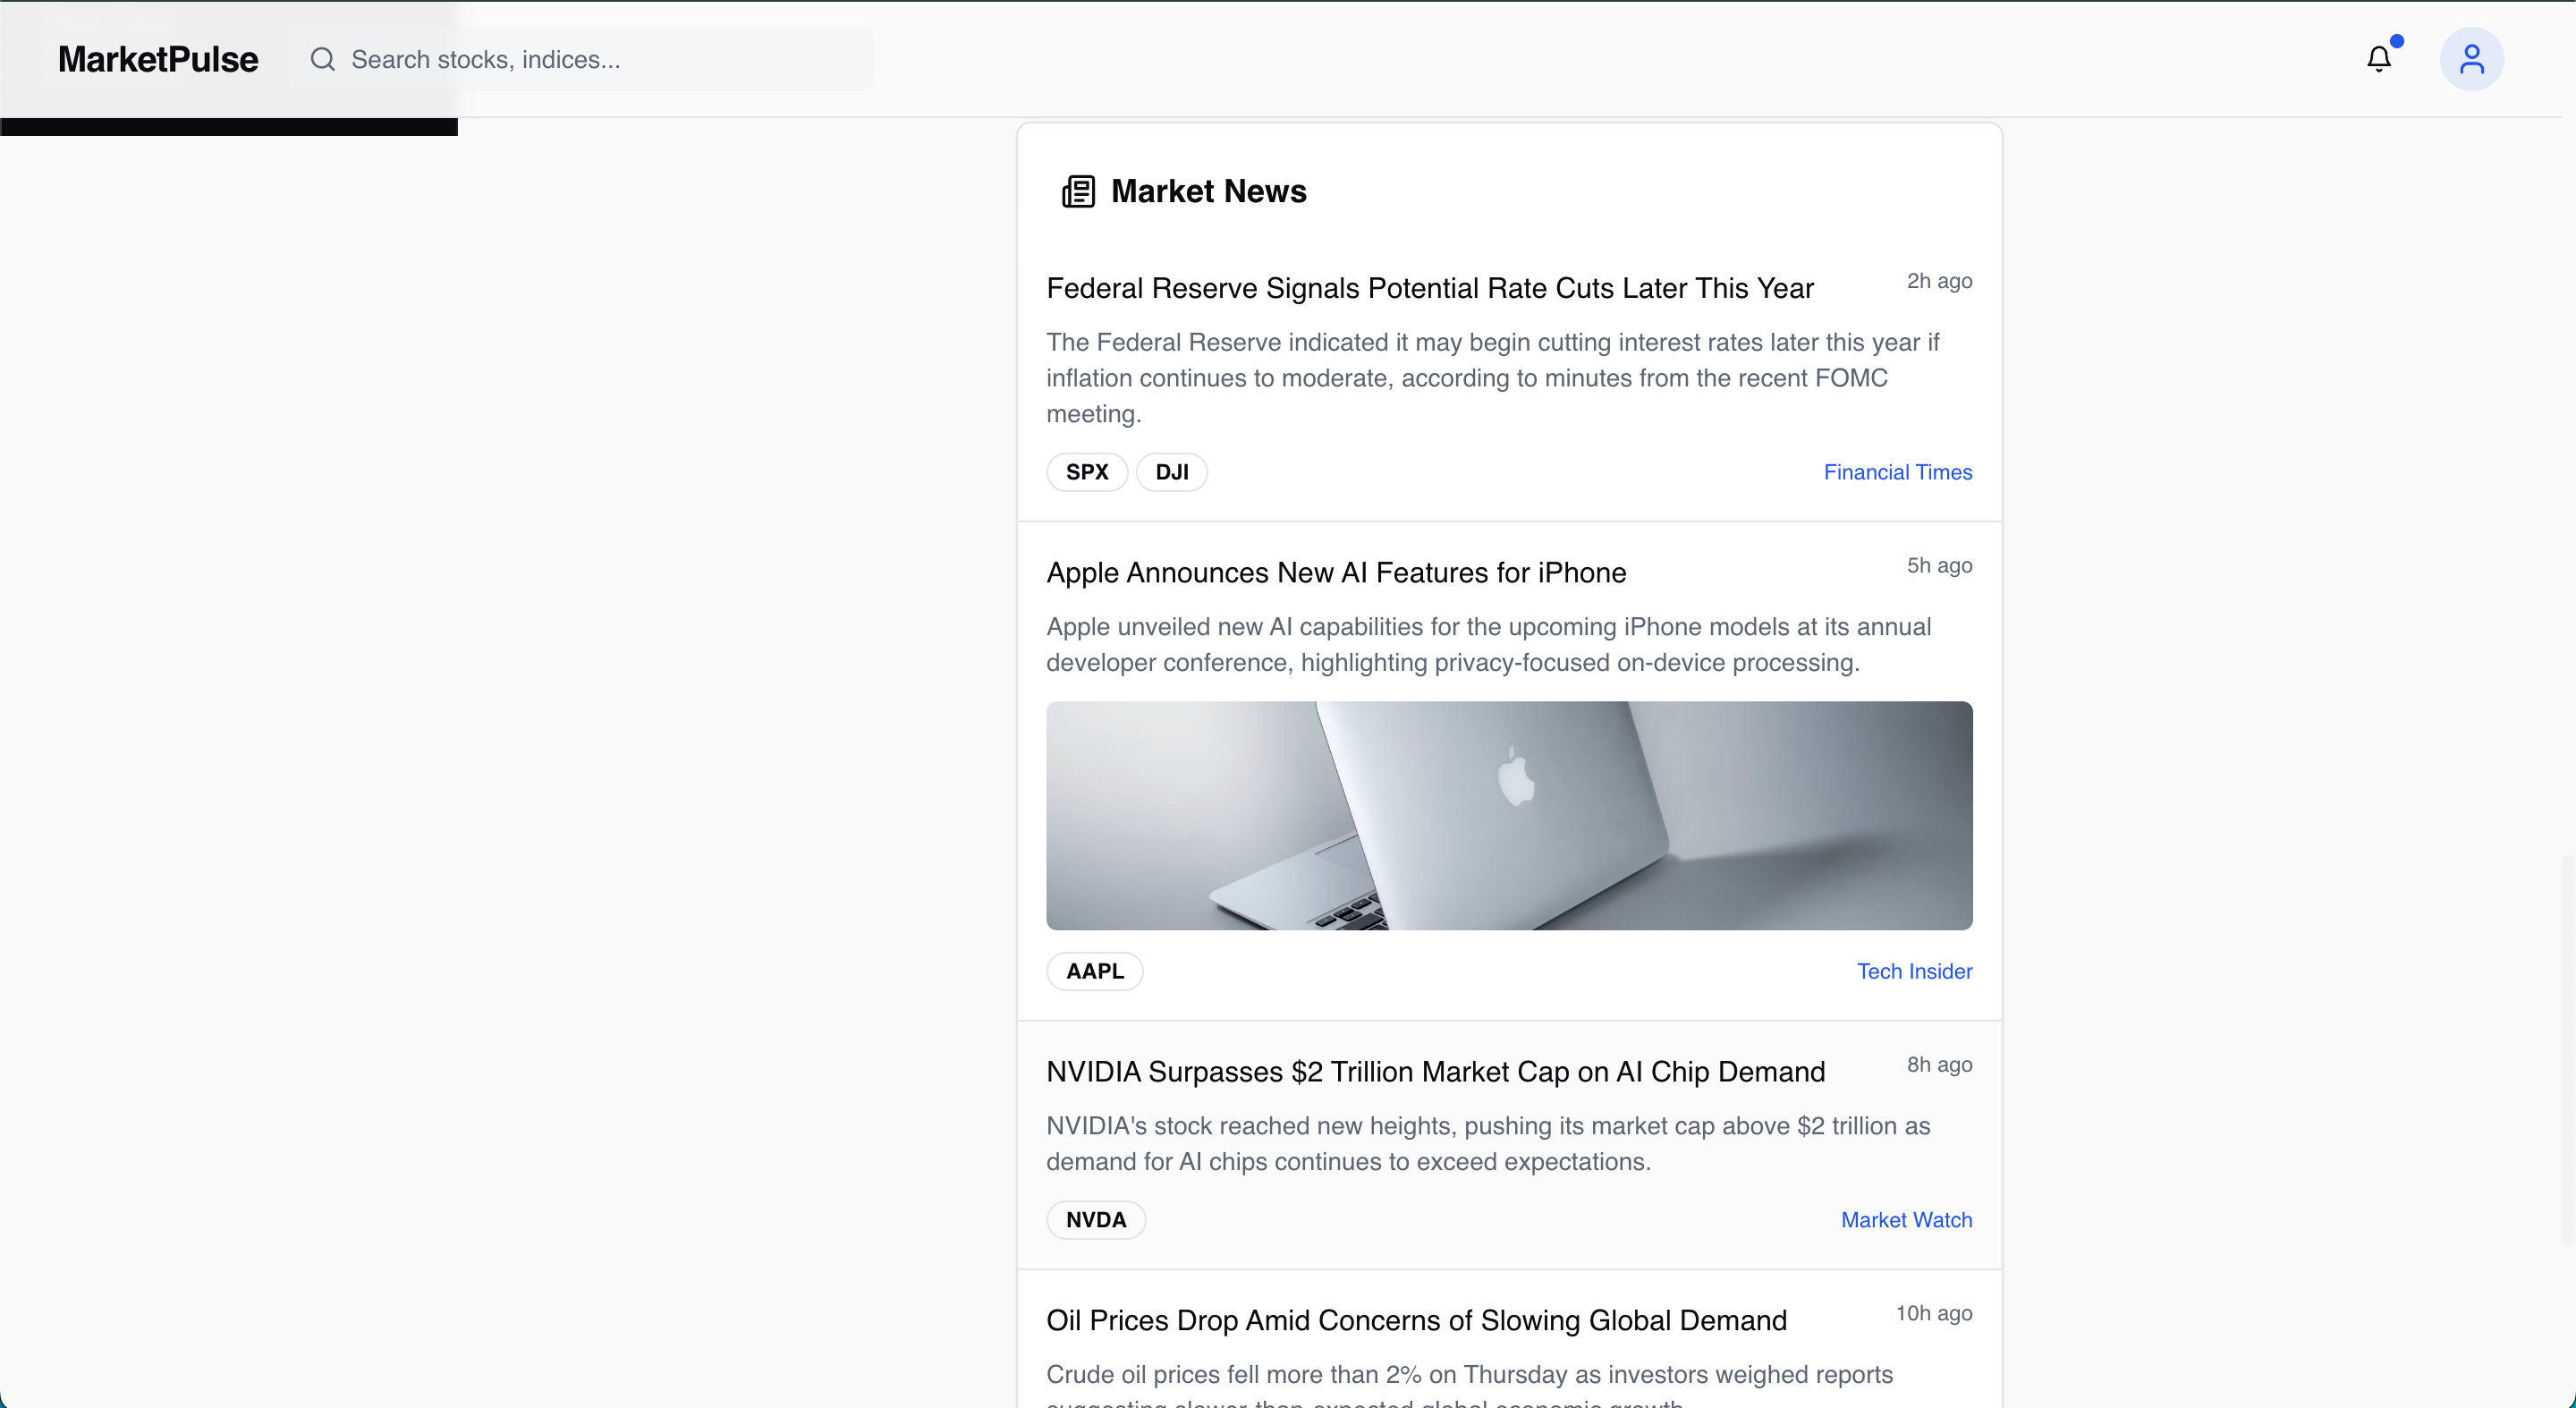Click the MacBook article image

[1508, 815]
